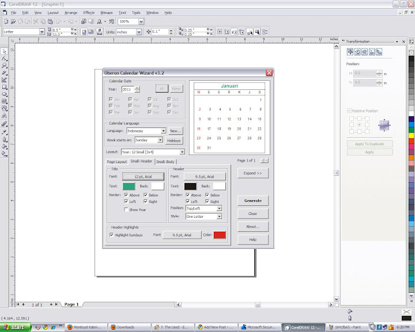Select Rotate mode in Transformation docker
The height and width of the screenshot is (332, 415).
[357, 52]
